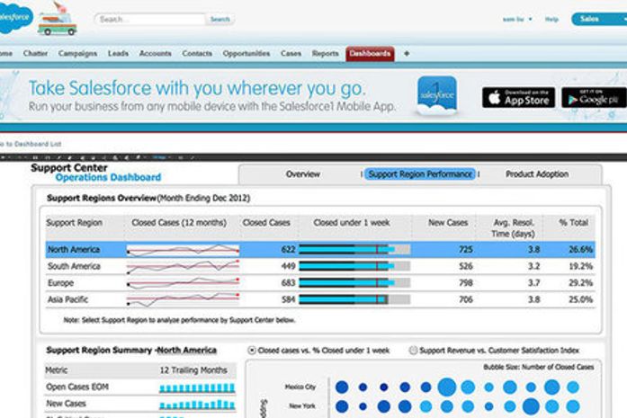
Task: Open the Dashboards tab
Action: tap(370, 54)
